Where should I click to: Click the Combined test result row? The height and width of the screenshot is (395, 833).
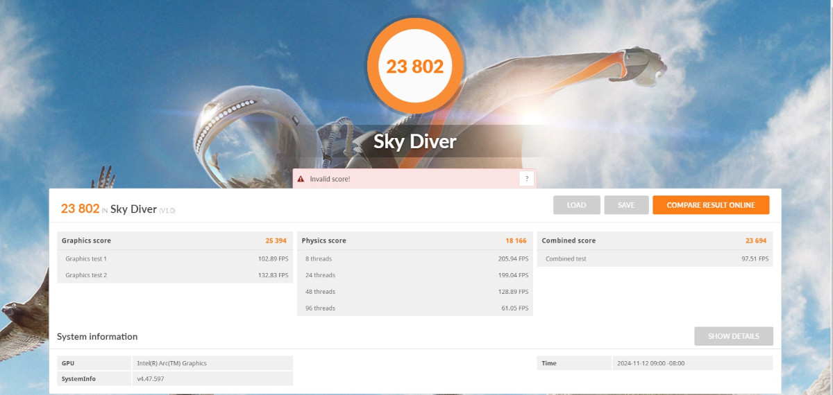coord(655,258)
